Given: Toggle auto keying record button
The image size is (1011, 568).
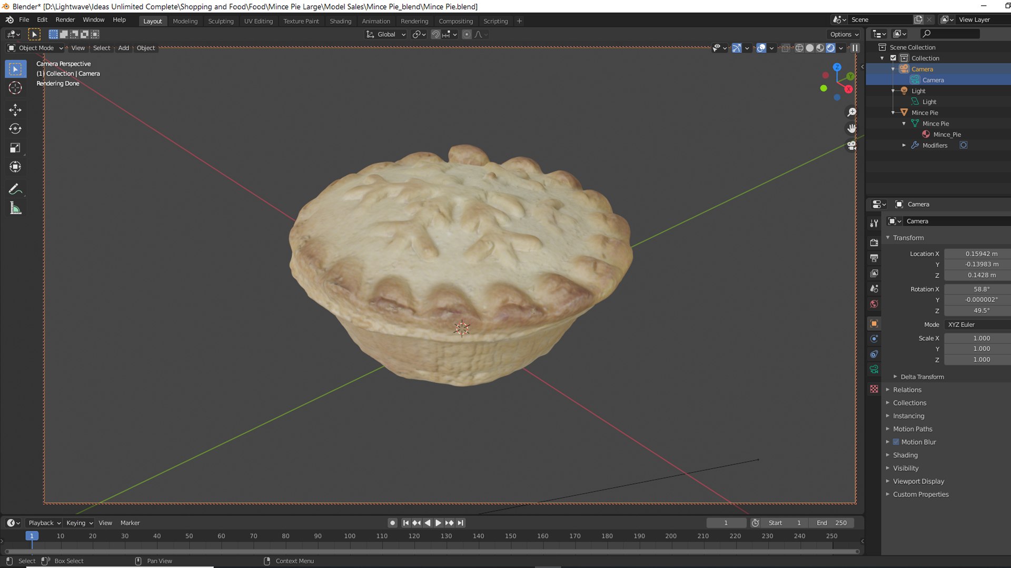Looking at the screenshot, I should pos(392,523).
